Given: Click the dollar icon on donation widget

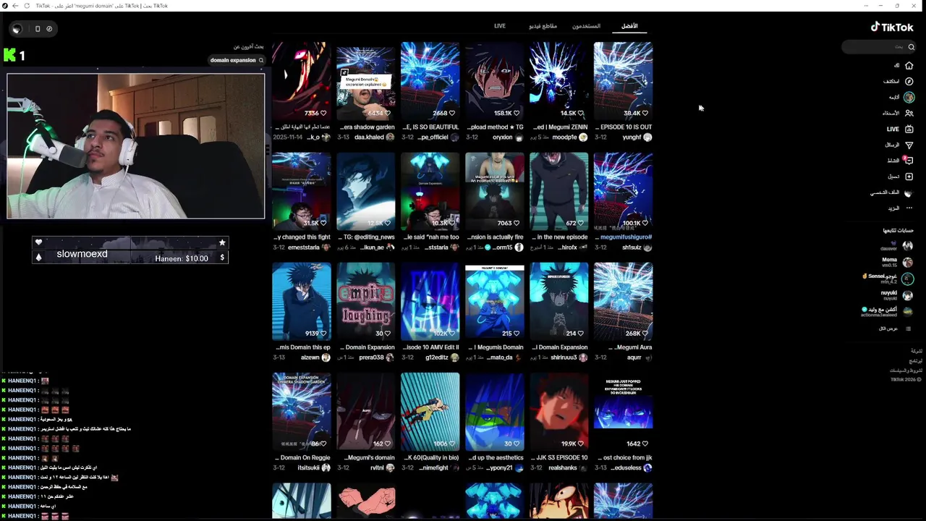Looking at the screenshot, I should pyautogui.click(x=222, y=258).
